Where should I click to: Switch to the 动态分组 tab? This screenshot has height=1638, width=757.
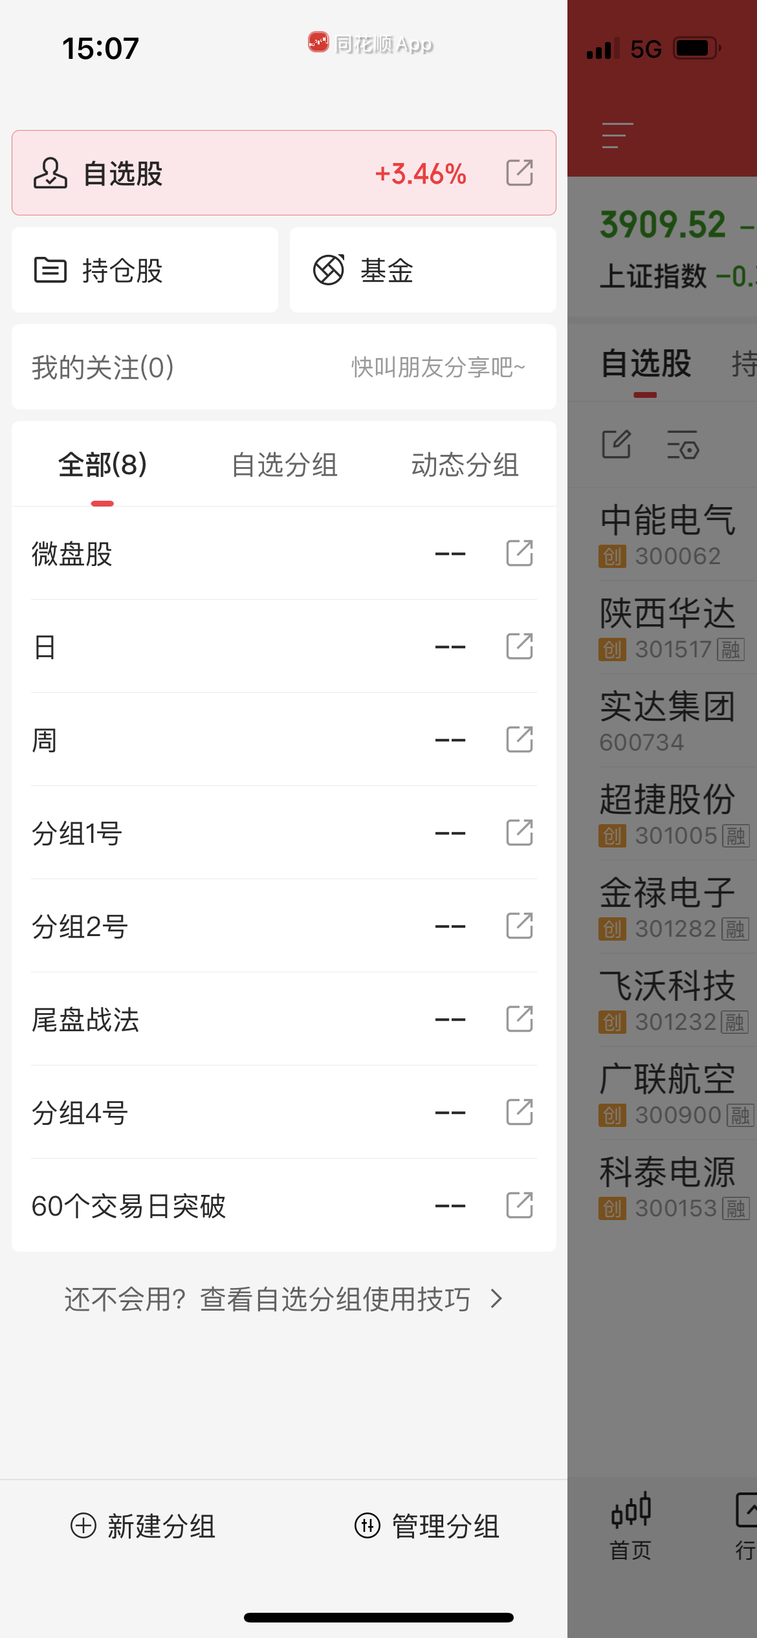465,465
